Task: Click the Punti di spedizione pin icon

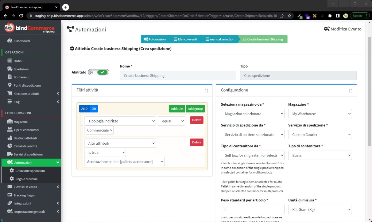Action: tap(10, 85)
